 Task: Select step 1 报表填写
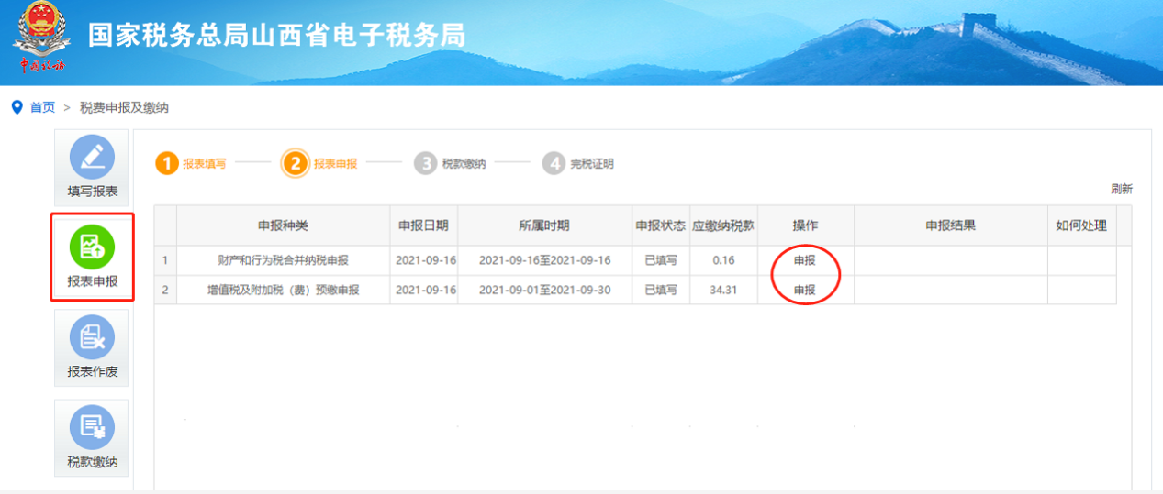click(x=191, y=164)
